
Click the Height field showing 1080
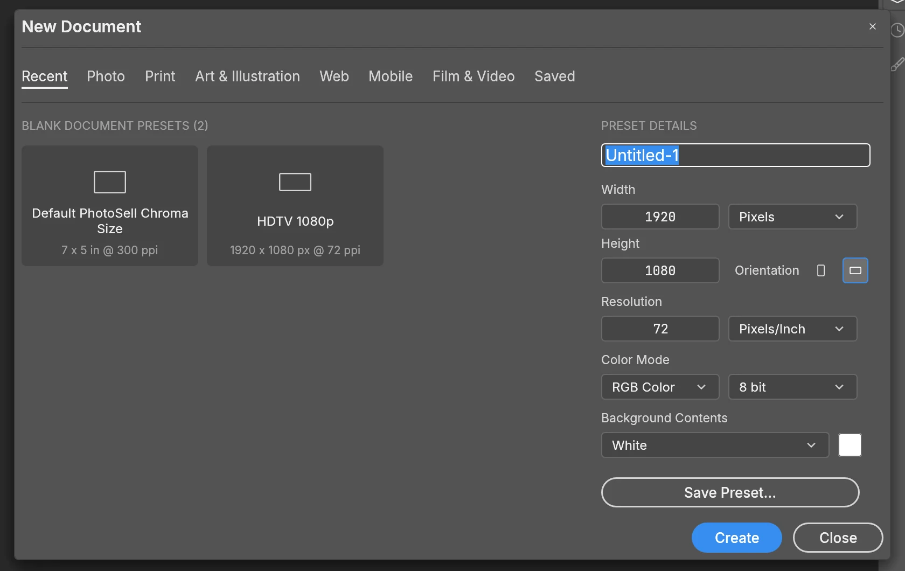pos(660,270)
